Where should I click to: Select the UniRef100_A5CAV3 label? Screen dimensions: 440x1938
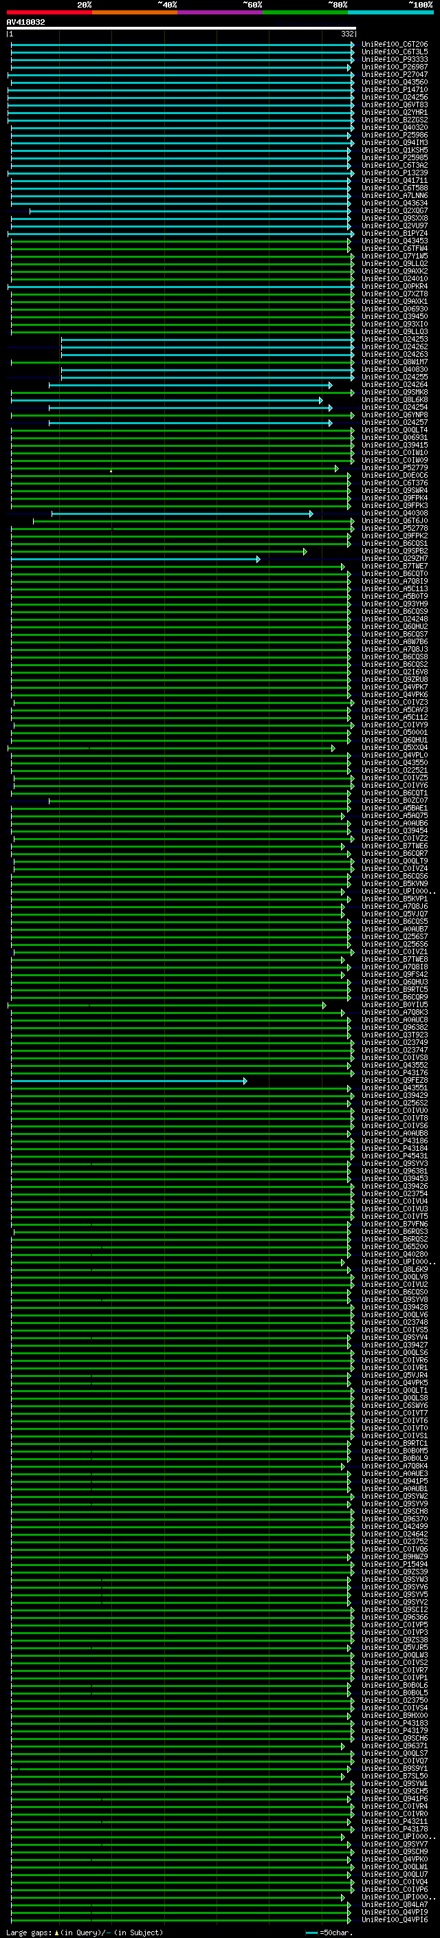pyautogui.click(x=395, y=710)
